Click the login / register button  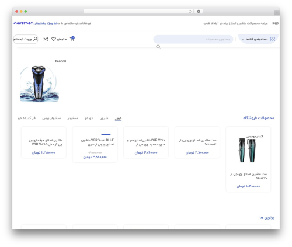pyautogui.click(x=26, y=39)
